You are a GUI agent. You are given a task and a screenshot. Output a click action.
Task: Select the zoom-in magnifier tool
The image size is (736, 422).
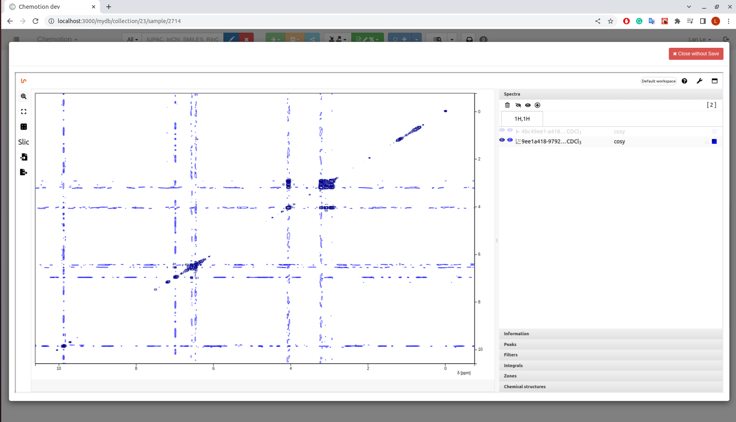click(x=23, y=96)
